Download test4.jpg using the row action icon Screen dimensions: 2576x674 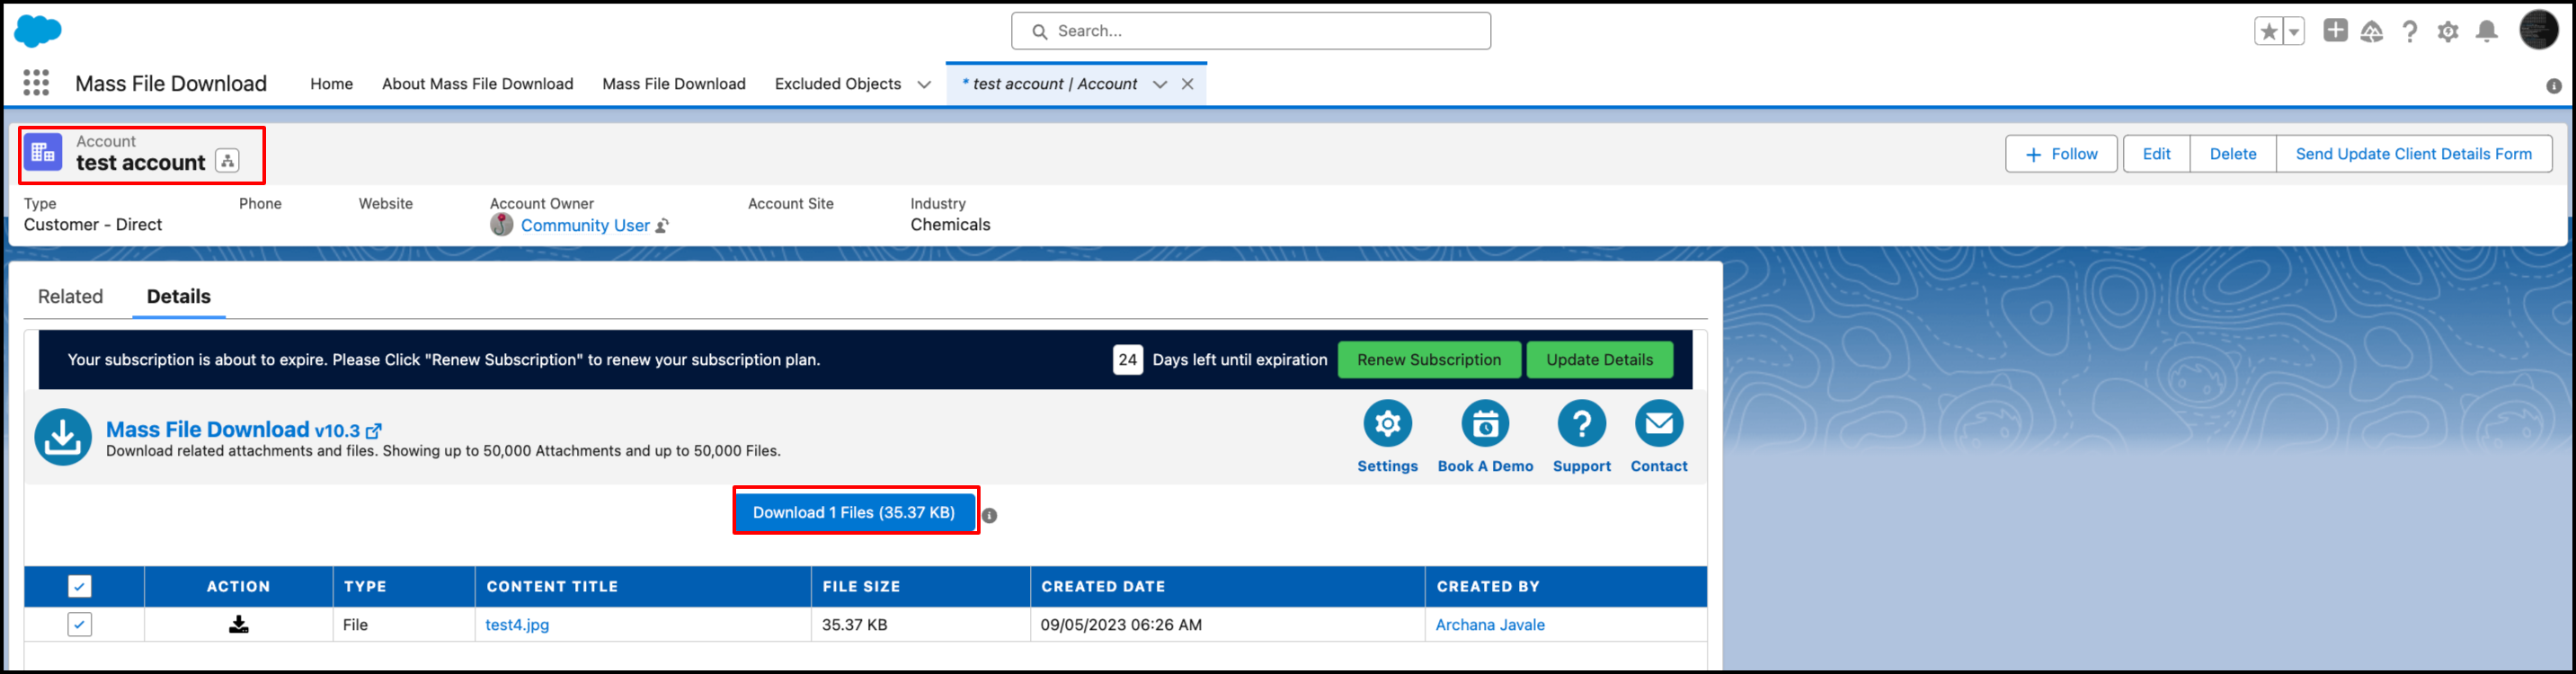pos(238,624)
